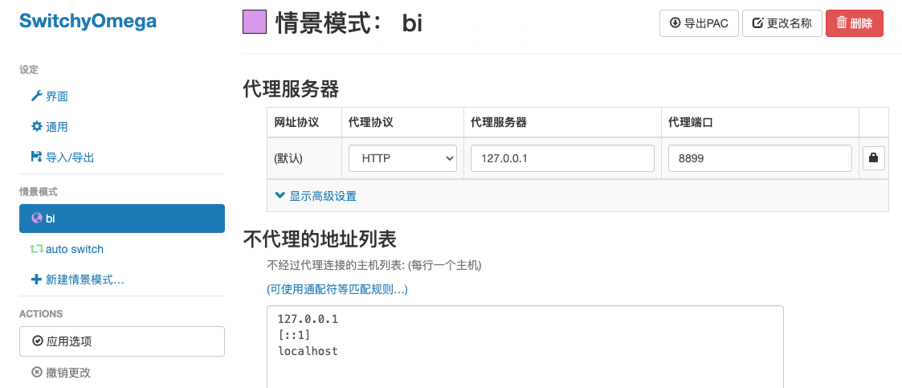Click the 更改名称 button
The height and width of the screenshot is (388, 902).
(782, 23)
